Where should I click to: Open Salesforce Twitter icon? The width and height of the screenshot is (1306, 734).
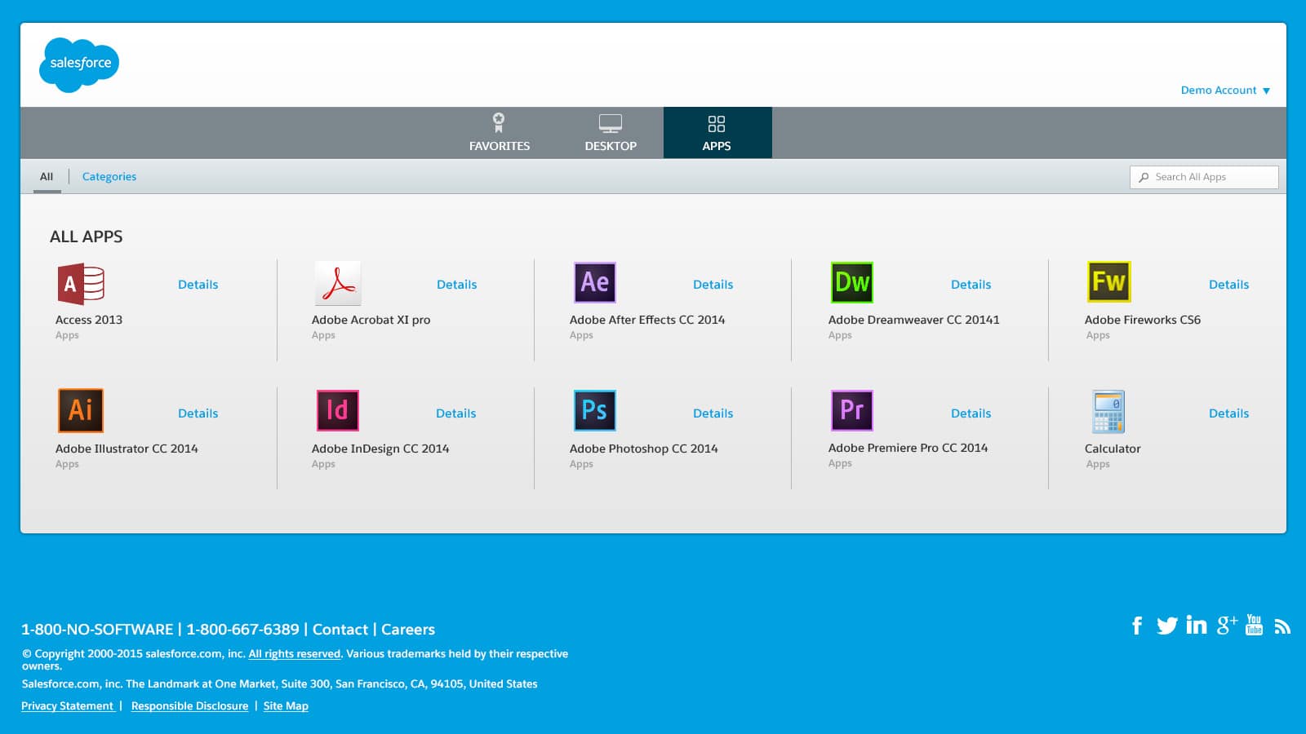(x=1167, y=626)
